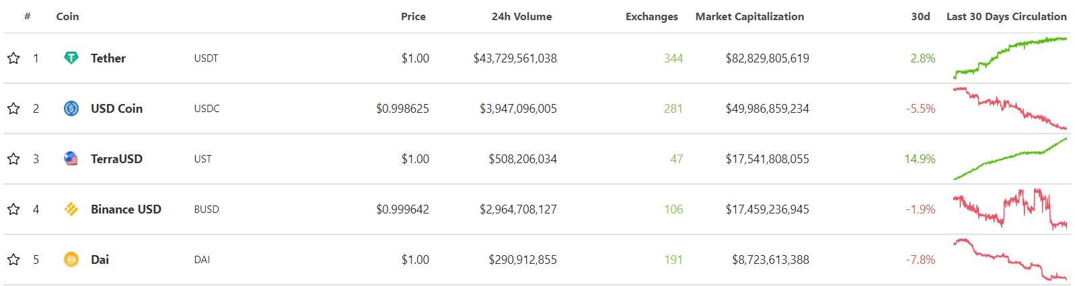This screenshot has width=1075, height=286.
Task: Click the Dai coin logo icon
Action: tap(71, 260)
